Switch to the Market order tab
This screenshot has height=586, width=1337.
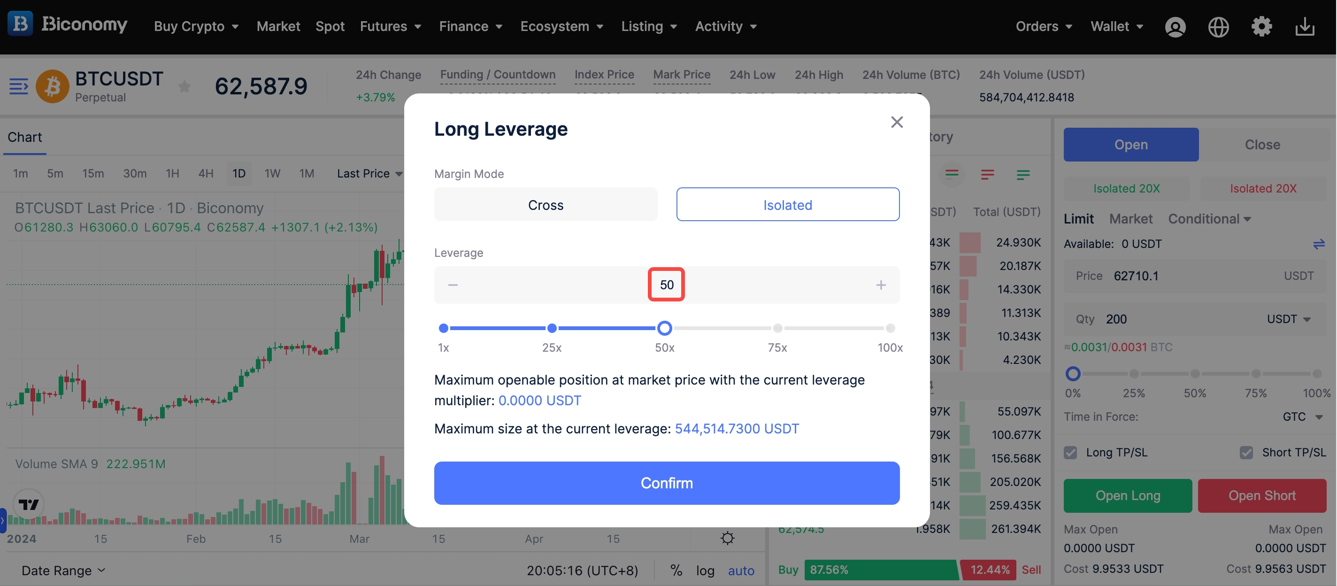click(1130, 218)
